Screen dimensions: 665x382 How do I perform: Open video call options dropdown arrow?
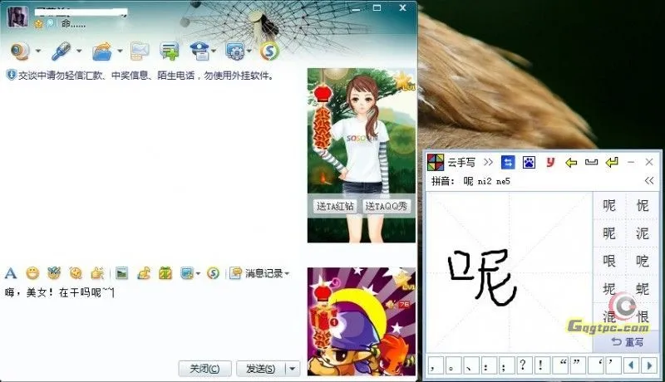pos(38,51)
